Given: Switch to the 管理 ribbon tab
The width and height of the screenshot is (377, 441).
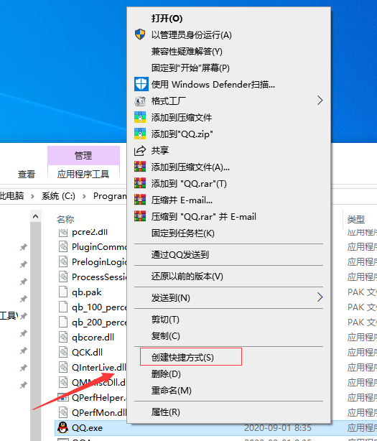Looking at the screenshot, I should click(83, 155).
